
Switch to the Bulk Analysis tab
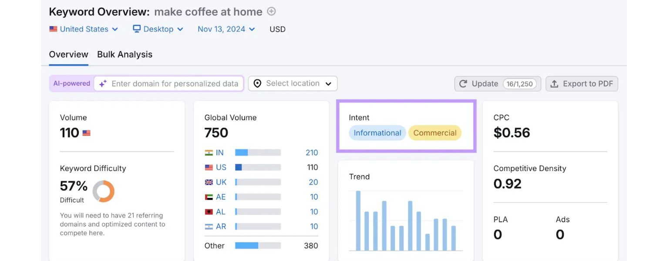pyautogui.click(x=125, y=54)
